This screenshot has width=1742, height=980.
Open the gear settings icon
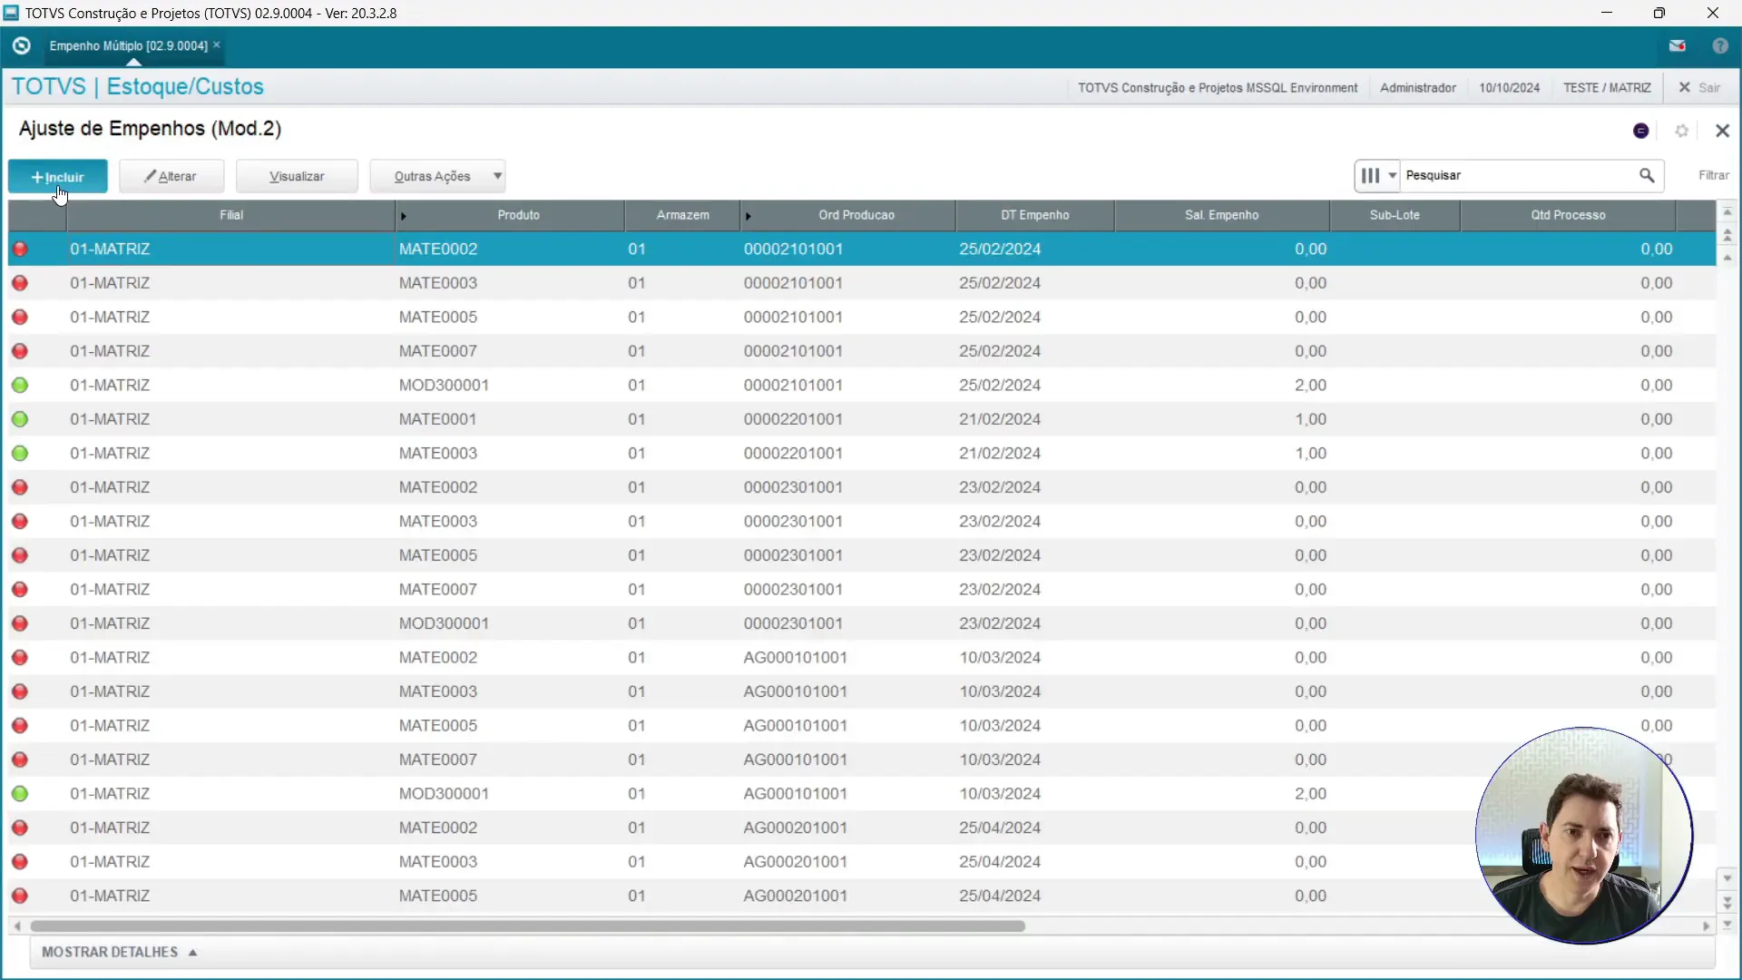click(x=1682, y=131)
